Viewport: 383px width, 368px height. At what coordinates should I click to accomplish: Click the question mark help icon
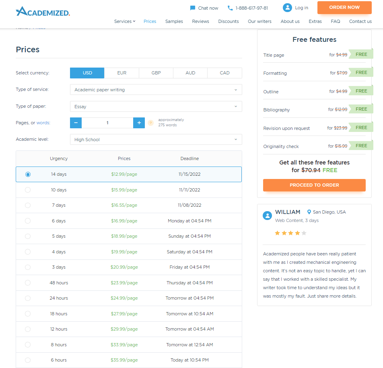click(151, 123)
